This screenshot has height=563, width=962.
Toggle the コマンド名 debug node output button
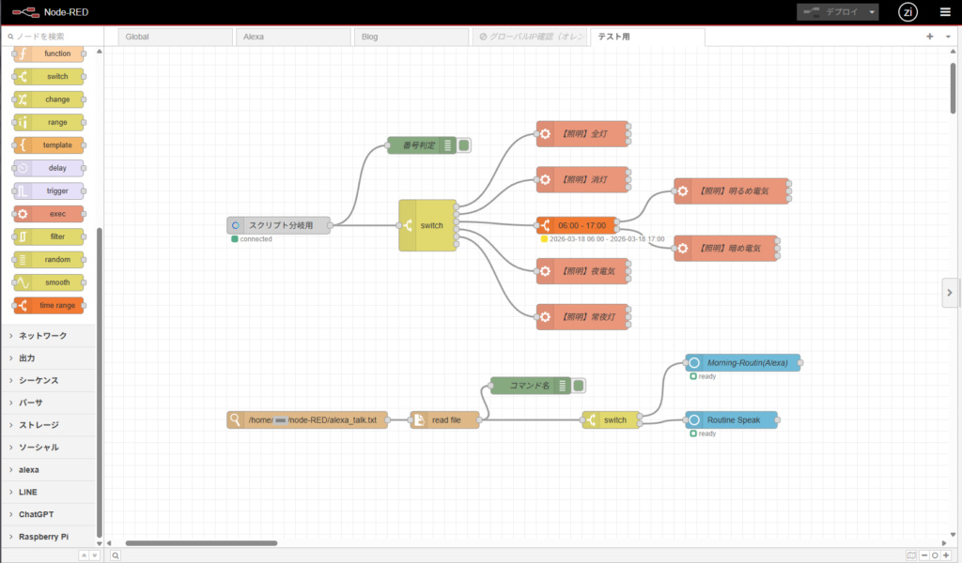tap(579, 385)
